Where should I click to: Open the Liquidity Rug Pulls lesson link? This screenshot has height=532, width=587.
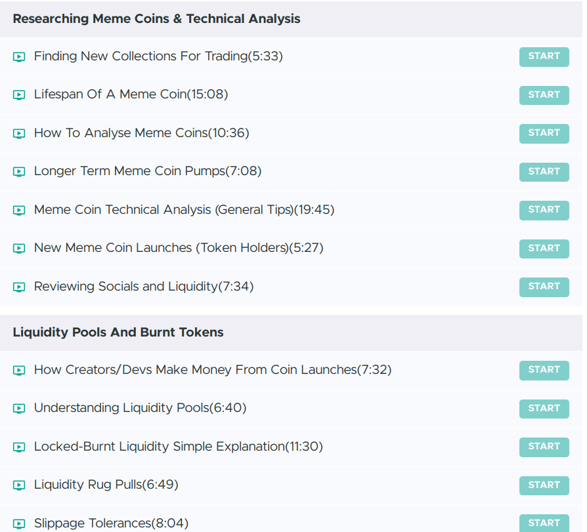106,485
